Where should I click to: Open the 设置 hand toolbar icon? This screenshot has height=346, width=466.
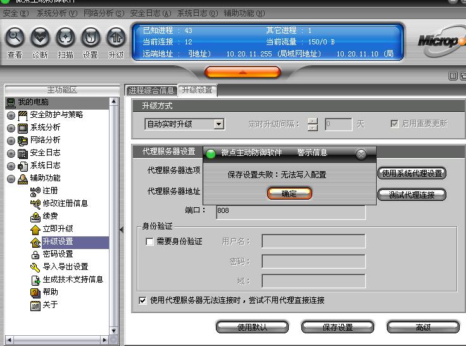point(91,37)
